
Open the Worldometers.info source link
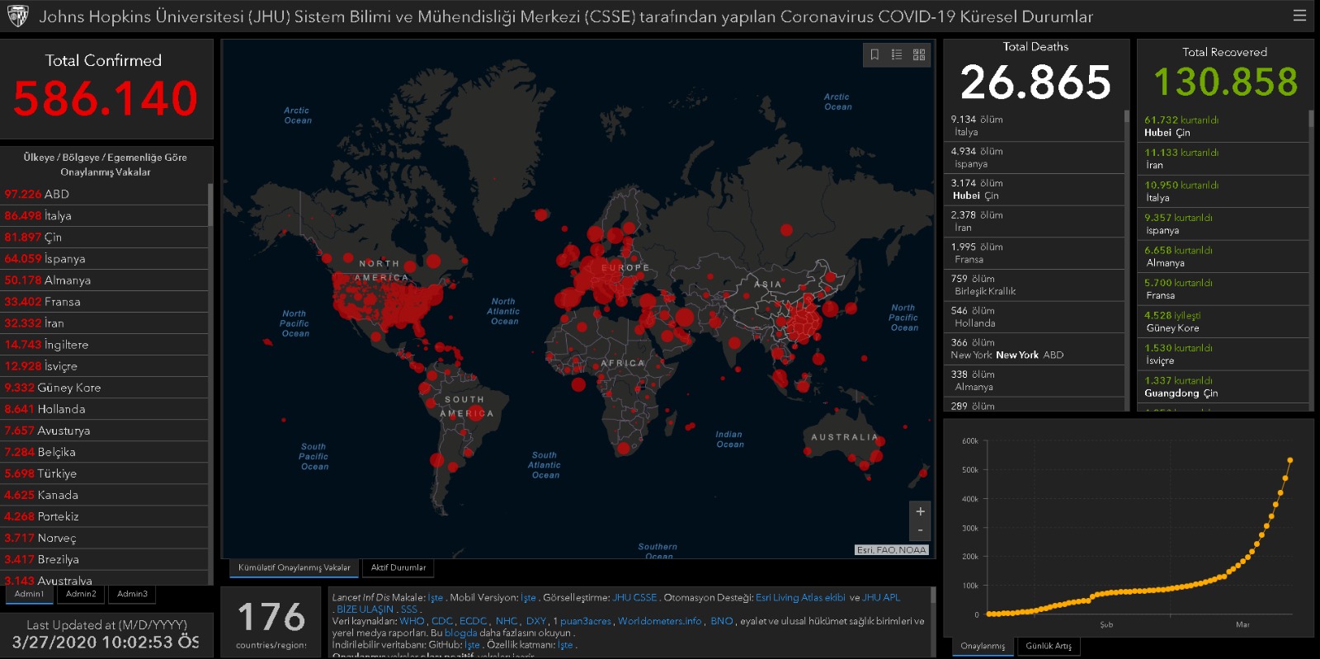659,621
